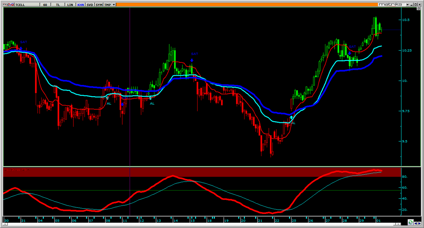Toggle the LIN linear scale button
Image resolution: width=424 pixels, height=228 pixels.
pyautogui.click(x=70, y=5)
